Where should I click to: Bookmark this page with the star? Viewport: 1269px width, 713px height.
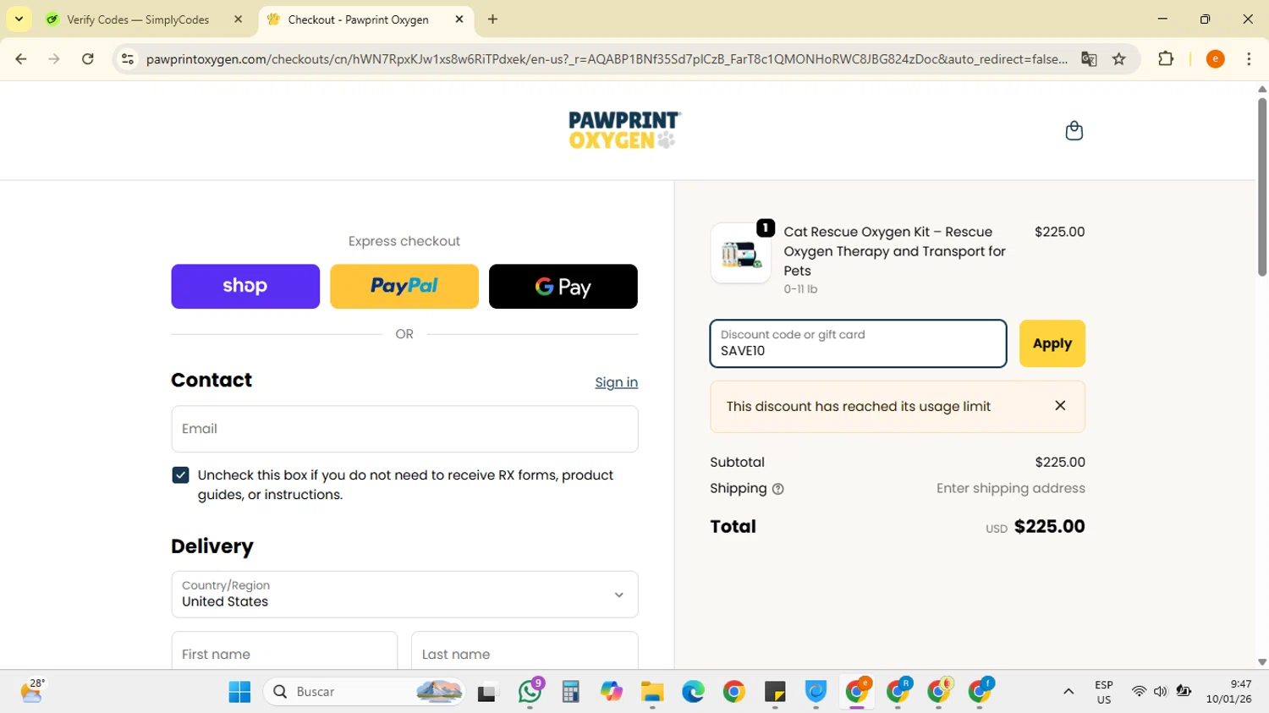pos(1119,59)
